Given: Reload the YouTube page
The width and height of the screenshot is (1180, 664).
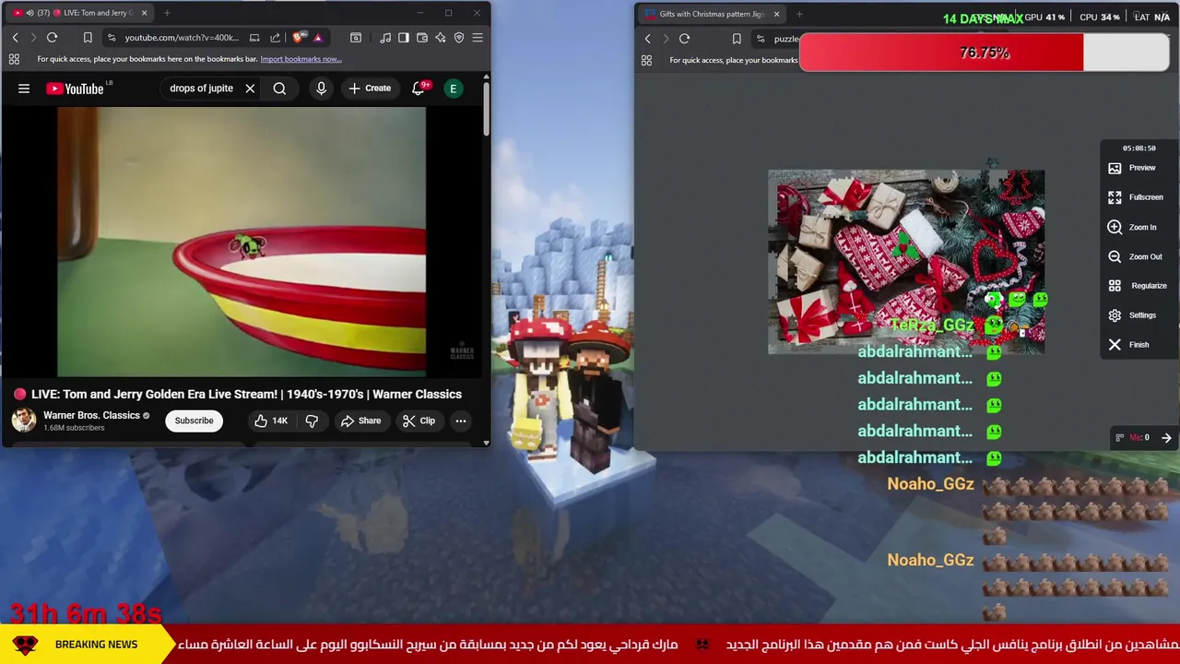Looking at the screenshot, I should (x=52, y=38).
